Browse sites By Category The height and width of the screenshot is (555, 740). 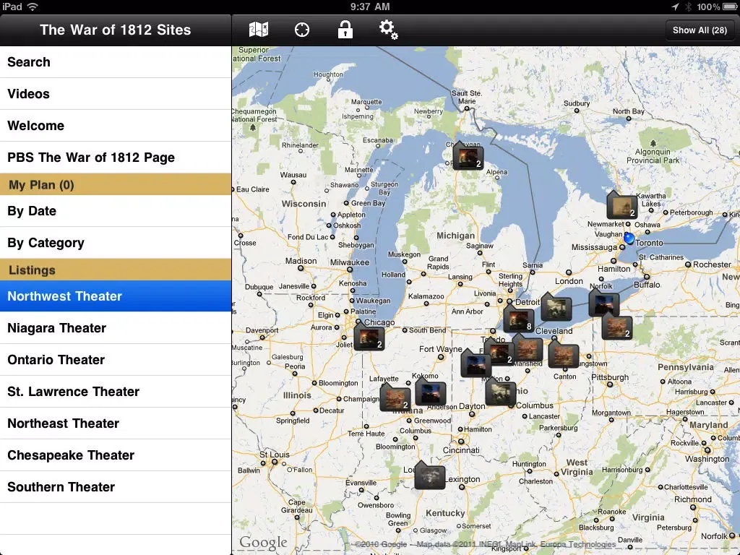[x=116, y=243]
